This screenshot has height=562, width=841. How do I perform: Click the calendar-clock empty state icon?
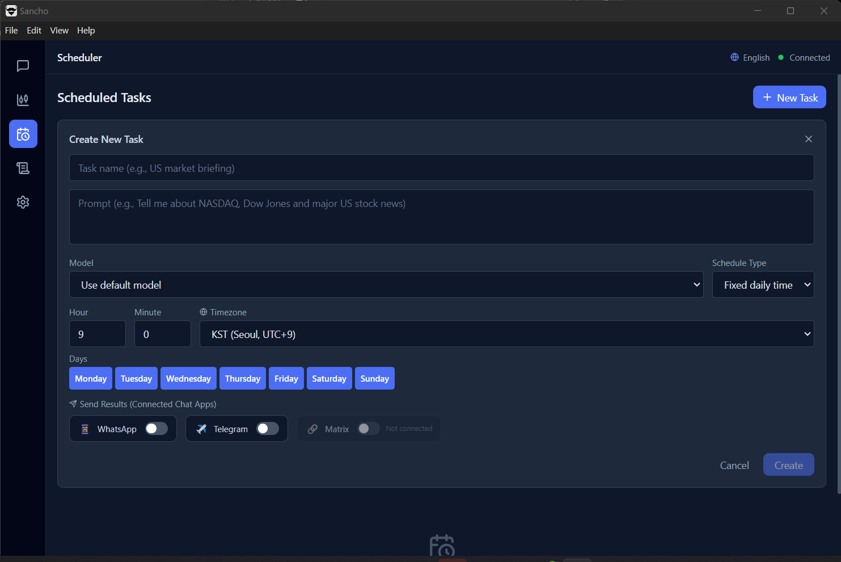pos(442,545)
